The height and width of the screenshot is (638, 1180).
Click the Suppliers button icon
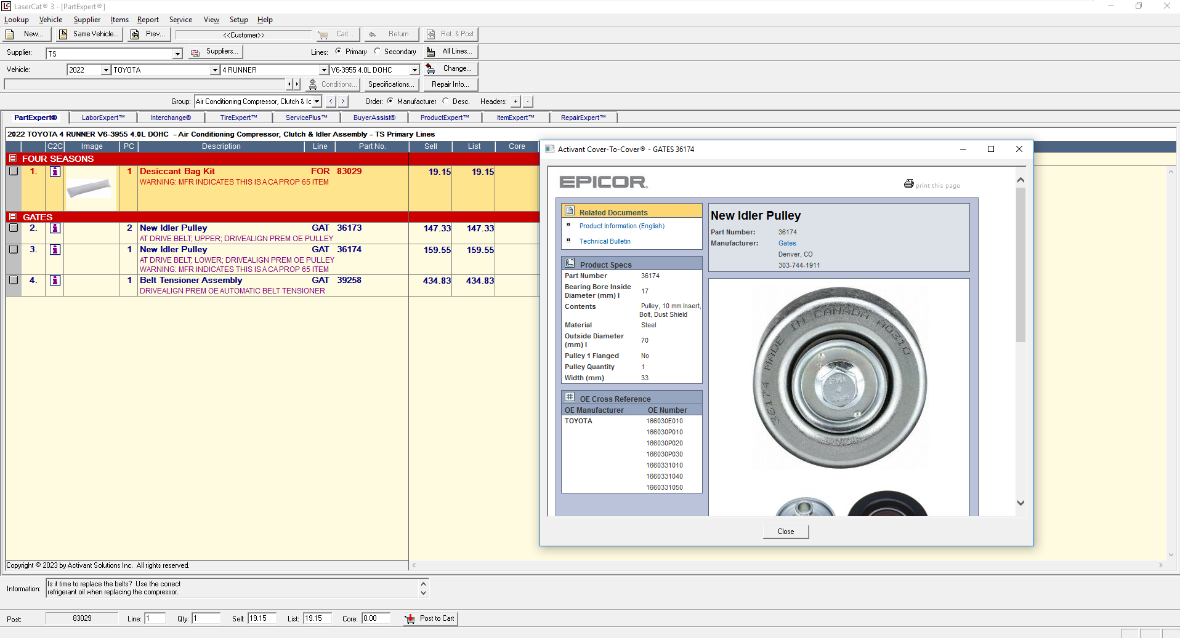point(195,51)
